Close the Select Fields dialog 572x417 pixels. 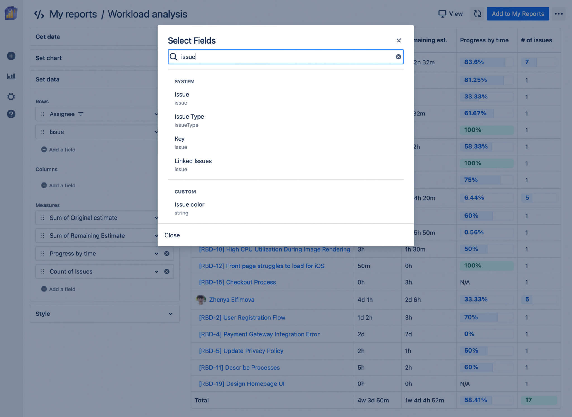pyautogui.click(x=399, y=40)
